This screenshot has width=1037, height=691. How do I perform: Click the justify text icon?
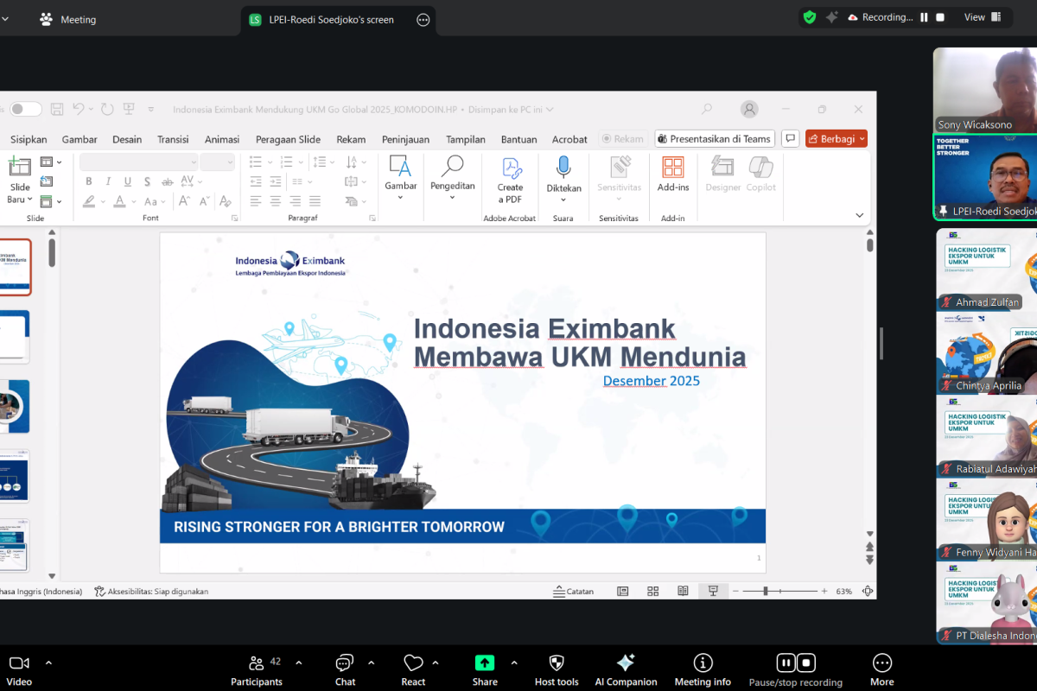point(315,201)
